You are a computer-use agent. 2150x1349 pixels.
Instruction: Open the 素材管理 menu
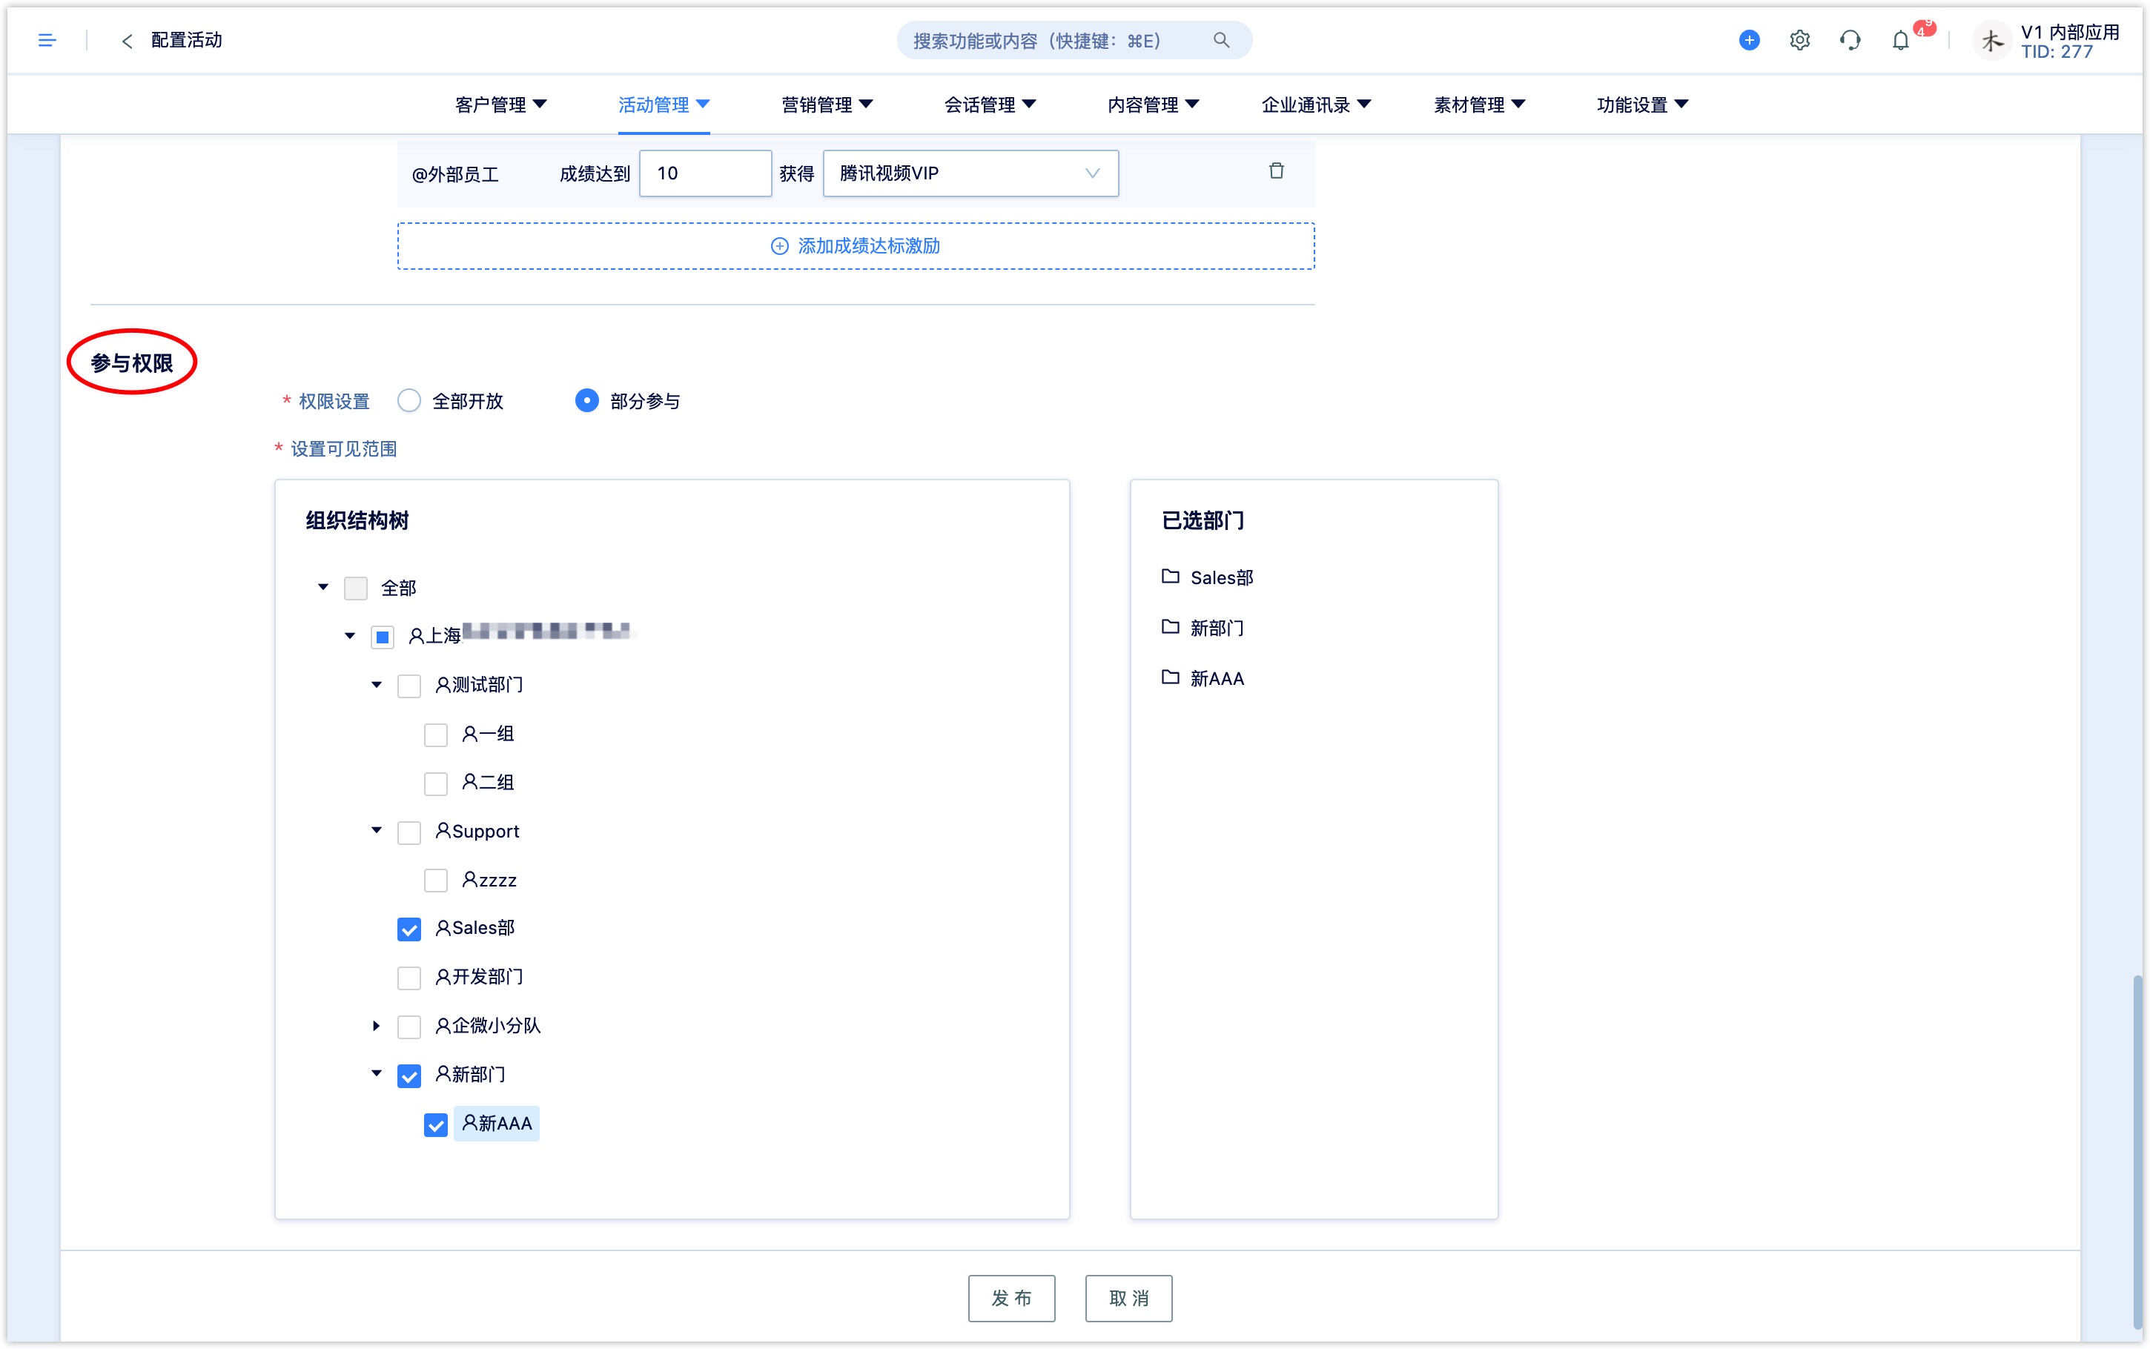point(1479,105)
